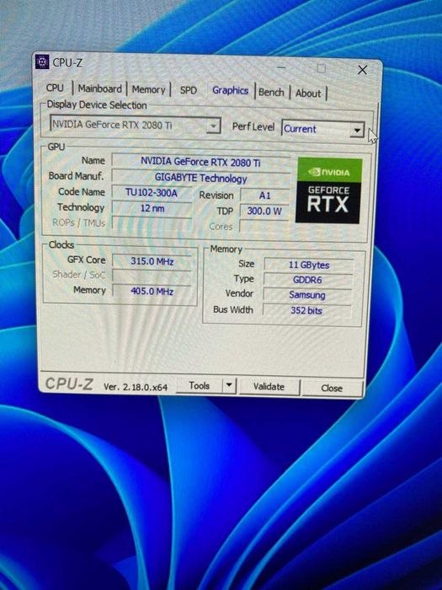Click the memory size 11 GBytes value
The image size is (442, 590).
point(309,265)
